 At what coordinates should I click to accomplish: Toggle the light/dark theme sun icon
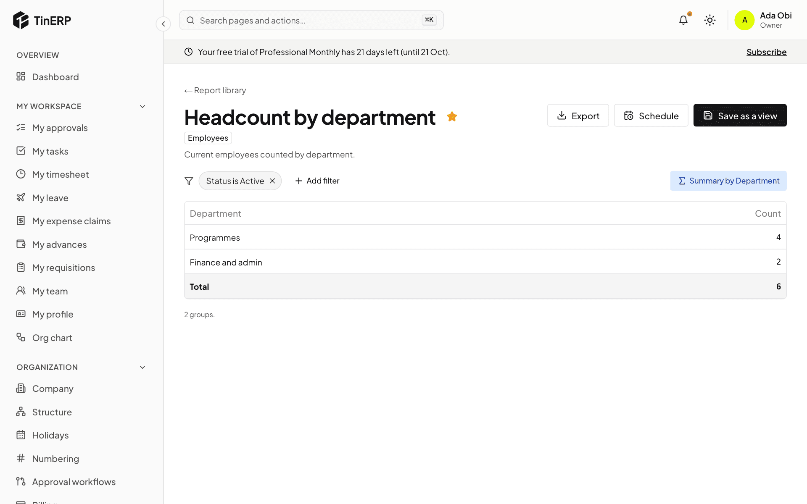click(710, 20)
